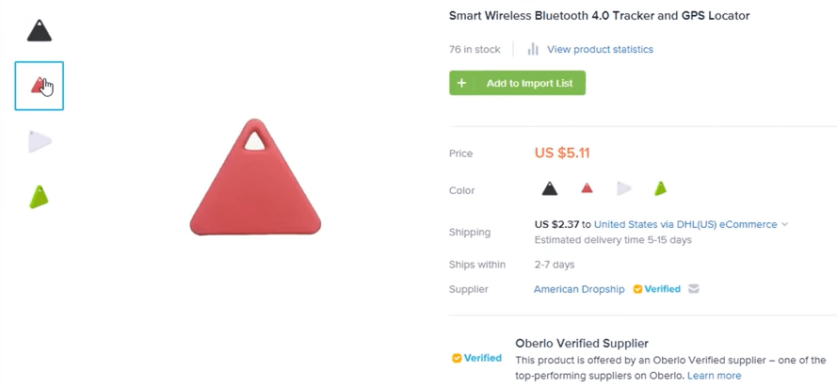837x388 pixels.
Task: Open United States via DHL shipping option
Action: [x=685, y=225]
